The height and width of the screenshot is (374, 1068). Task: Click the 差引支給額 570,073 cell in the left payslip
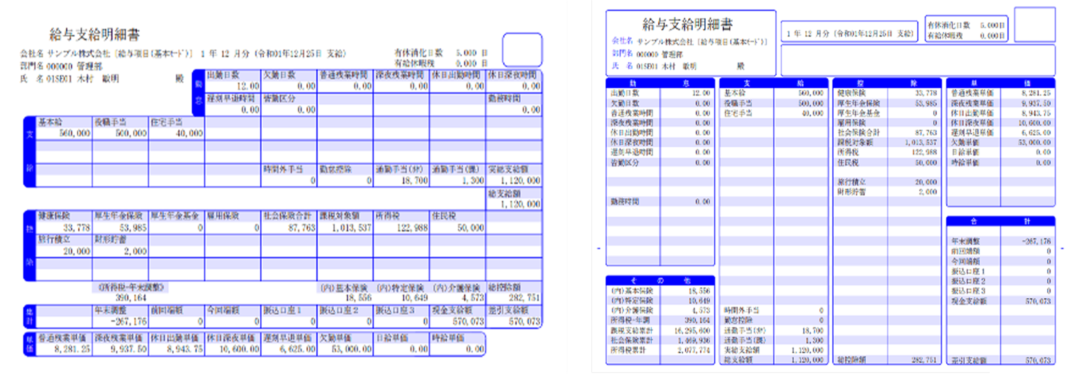(x=513, y=316)
